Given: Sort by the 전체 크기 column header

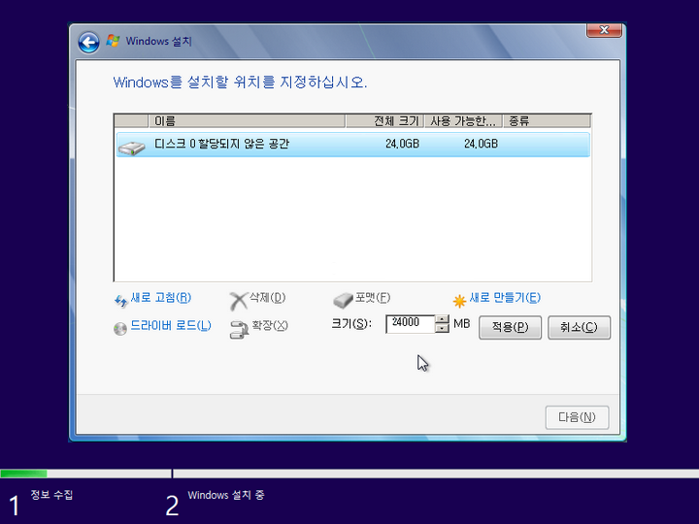Looking at the screenshot, I should click(384, 120).
